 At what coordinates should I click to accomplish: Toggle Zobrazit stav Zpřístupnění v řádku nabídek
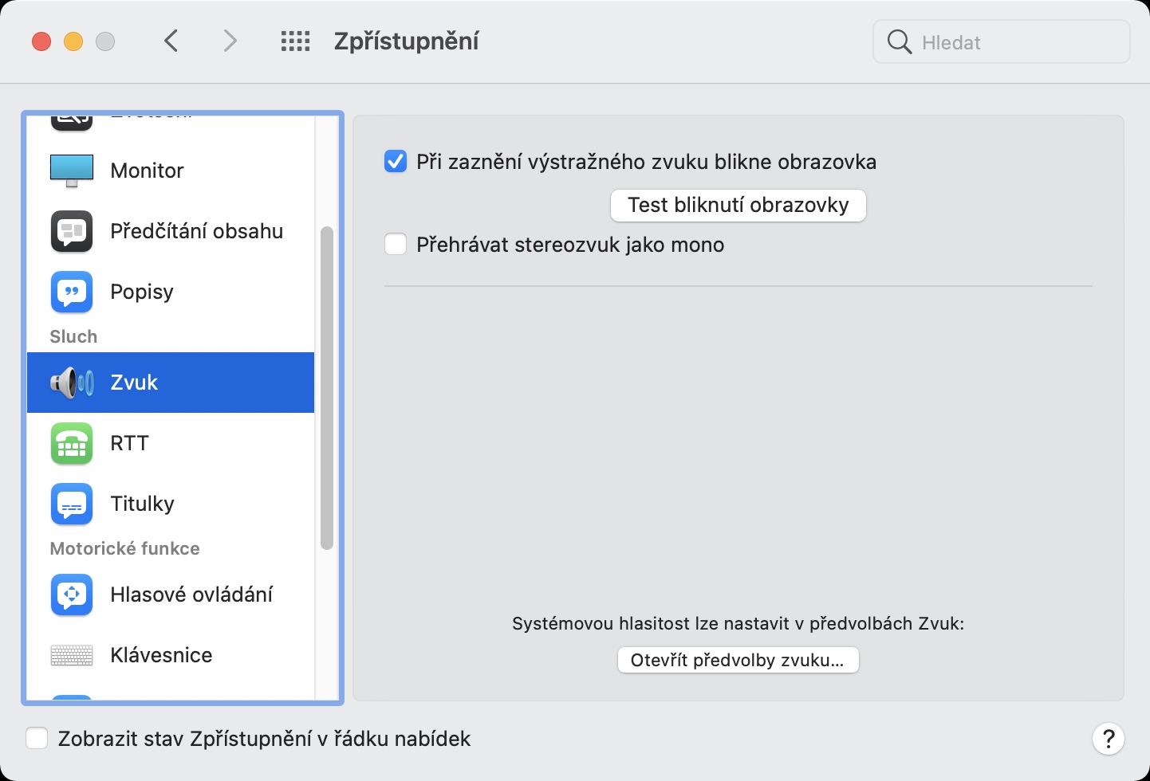click(x=37, y=739)
